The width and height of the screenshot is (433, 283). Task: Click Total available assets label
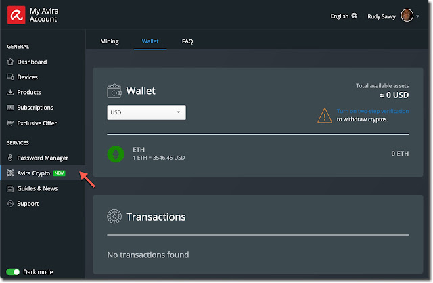tap(382, 86)
